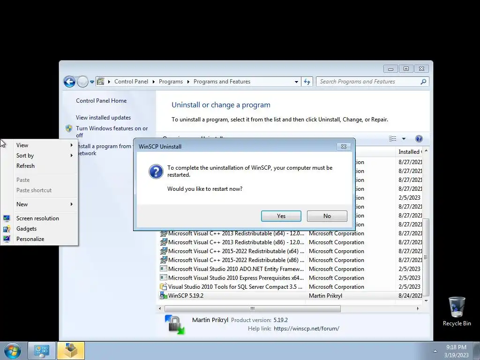The width and height of the screenshot is (480, 360).
Task: Click Martin Prikryl publisher cell in list
Action: pos(325,296)
